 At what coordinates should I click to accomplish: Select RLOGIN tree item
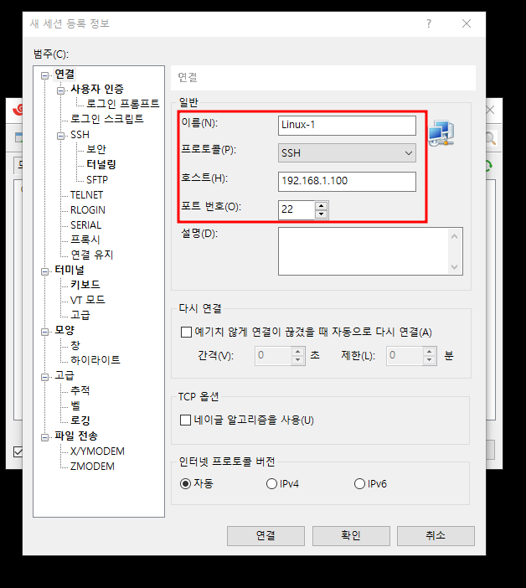pos(88,210)
